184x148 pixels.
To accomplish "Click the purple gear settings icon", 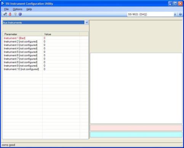I will coord(20,14).
